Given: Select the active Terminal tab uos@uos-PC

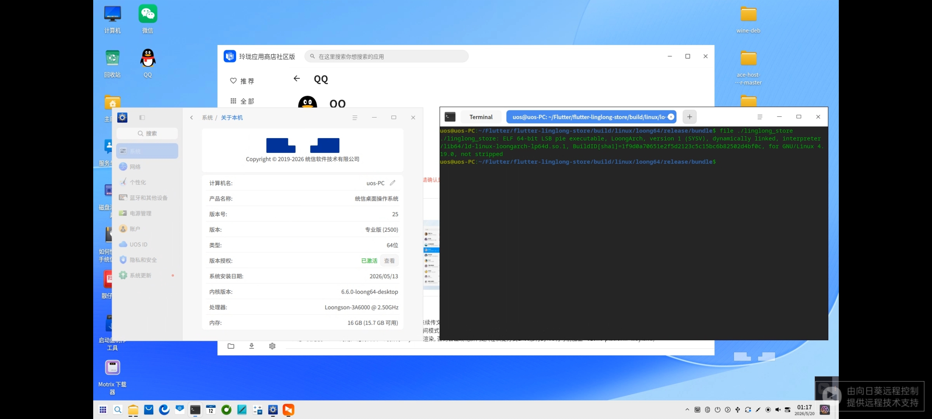Looking at the screenshot, I should [x=591, y=117].
